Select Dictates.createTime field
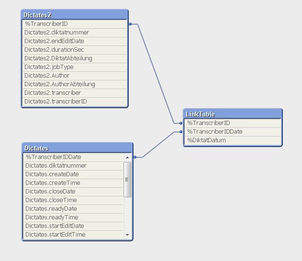This screenshot has width=302, height=261. [73, 183]
